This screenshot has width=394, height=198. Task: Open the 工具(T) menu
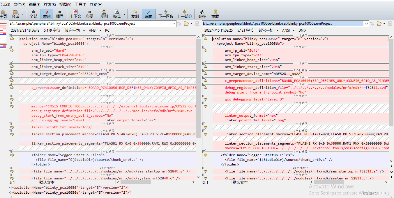tap(81, 4)
